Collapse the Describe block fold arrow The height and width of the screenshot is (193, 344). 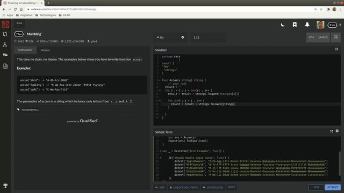coord(160,151)
